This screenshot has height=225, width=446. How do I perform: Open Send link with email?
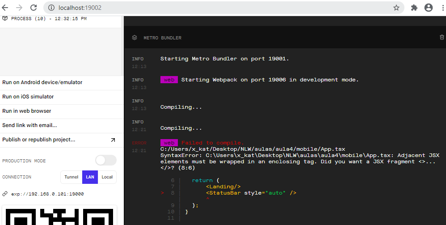tap(62, 125)
